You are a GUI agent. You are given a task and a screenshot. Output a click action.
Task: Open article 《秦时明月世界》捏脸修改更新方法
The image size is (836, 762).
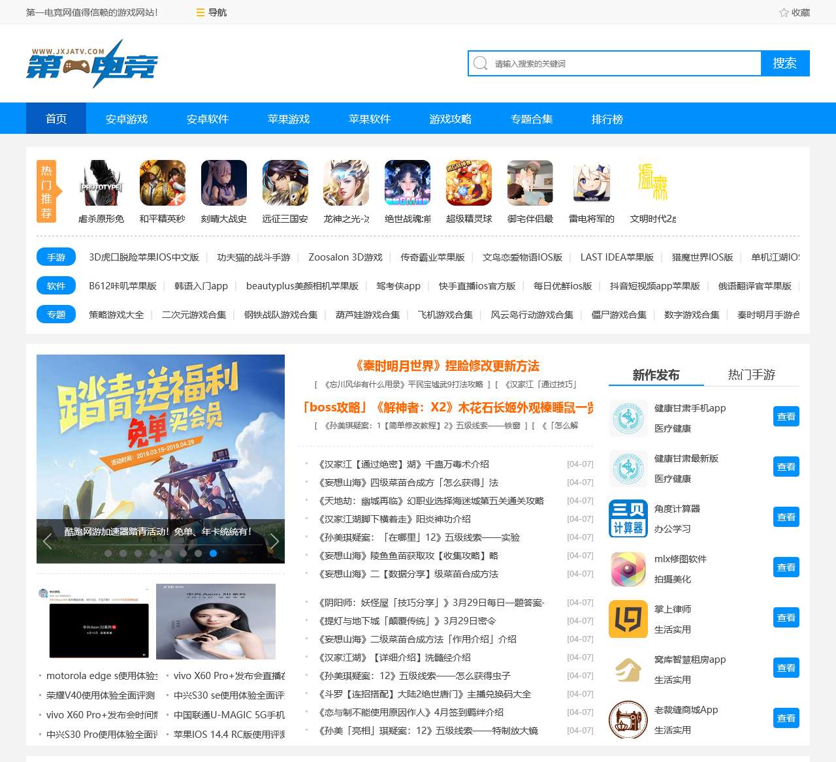[448, 366]
